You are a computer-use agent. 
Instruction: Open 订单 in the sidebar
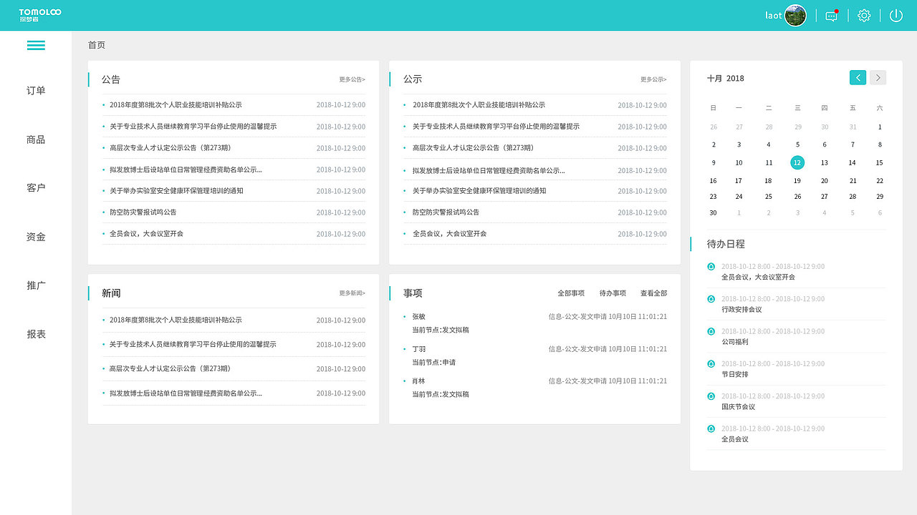pos(36,91)
